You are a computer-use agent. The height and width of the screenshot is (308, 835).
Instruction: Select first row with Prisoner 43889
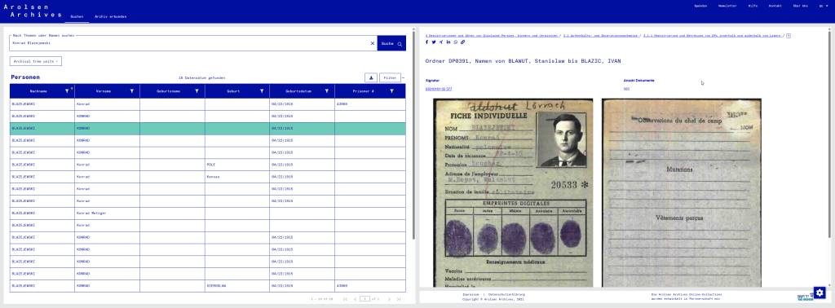(x=208, y=103)
